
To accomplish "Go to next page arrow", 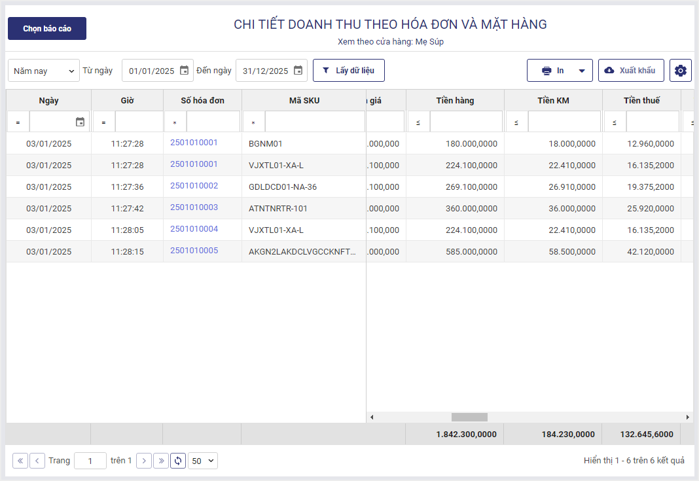I will pos(144,461).
